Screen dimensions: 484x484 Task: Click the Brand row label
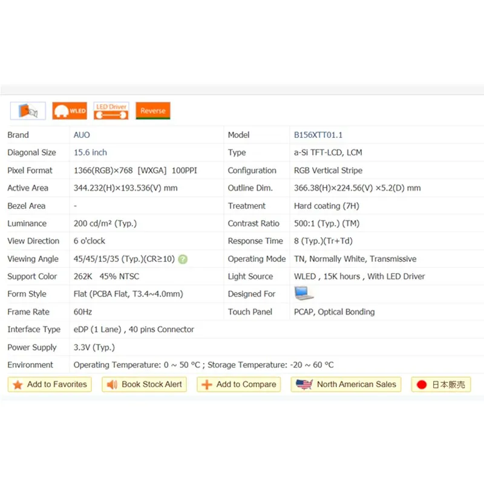click(x=18, y=135)
